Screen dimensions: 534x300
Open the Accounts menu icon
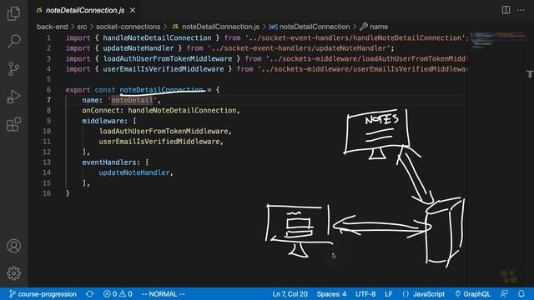point(13,246)
